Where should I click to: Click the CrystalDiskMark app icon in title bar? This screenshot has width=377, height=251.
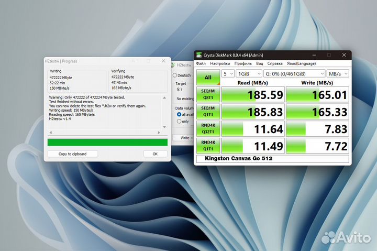click(199, 55)
